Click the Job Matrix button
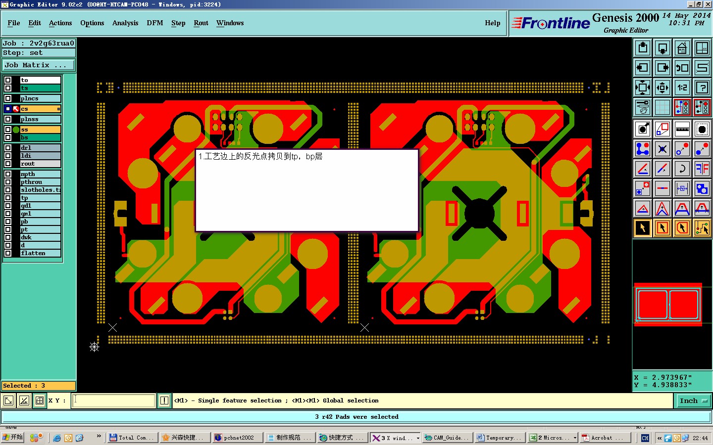 coord(39,65)
